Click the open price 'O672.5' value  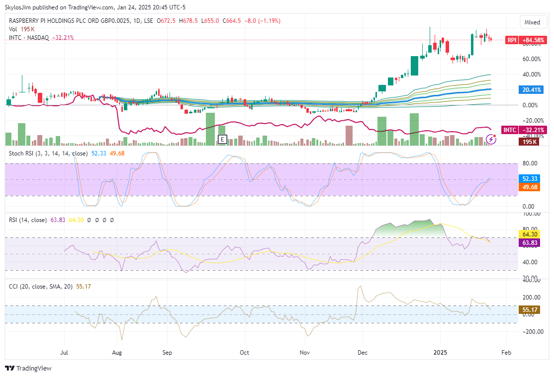tap(166, 21)
